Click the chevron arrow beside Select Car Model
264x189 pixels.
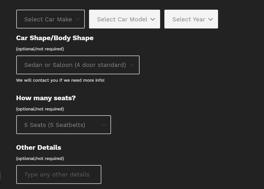(153, 19)
